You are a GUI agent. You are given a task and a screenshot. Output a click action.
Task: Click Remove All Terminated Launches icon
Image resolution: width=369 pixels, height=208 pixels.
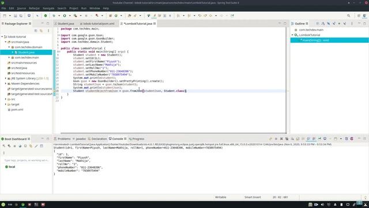pos(287,139)
